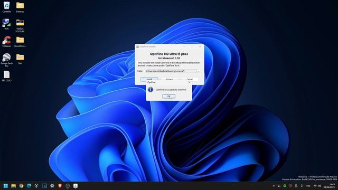Click the 'OptiFine HD Ultra I5 pre3' heading
Screen dimensions: 338x190
(169, 54)
